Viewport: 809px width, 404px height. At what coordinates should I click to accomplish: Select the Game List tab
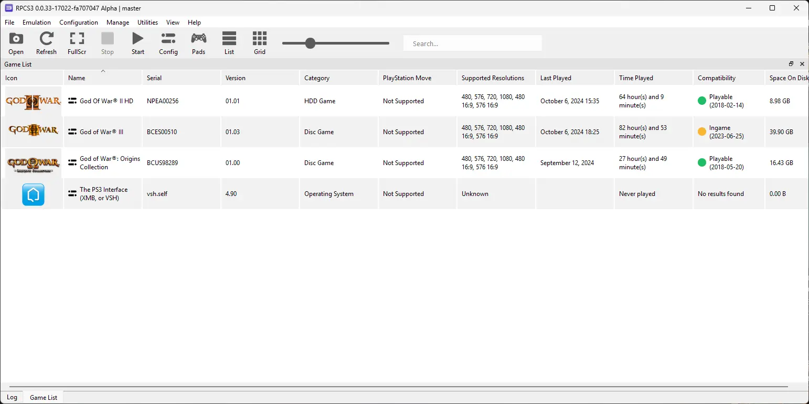pyautogui.click(x=44, y=398)
